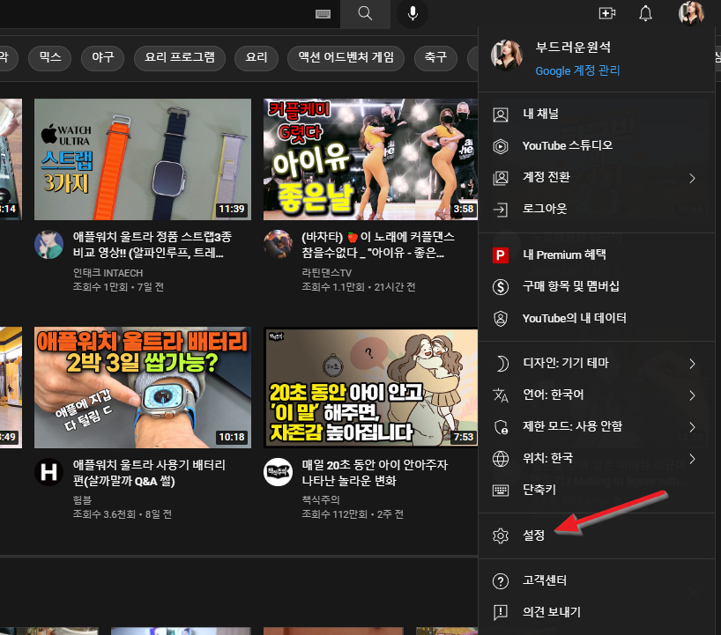
Task: Click the red Premium P icon
Action: 501,255
